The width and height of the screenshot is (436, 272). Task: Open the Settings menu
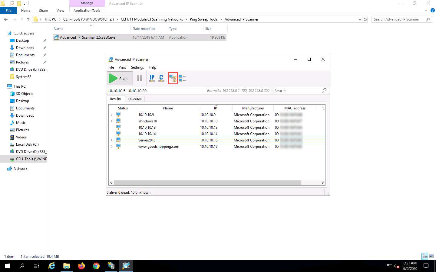pos(137,67)
